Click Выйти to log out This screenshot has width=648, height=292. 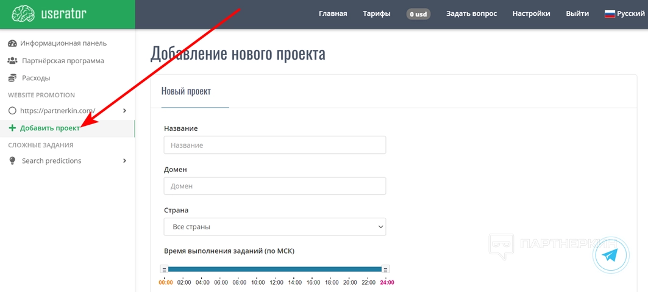577,13
